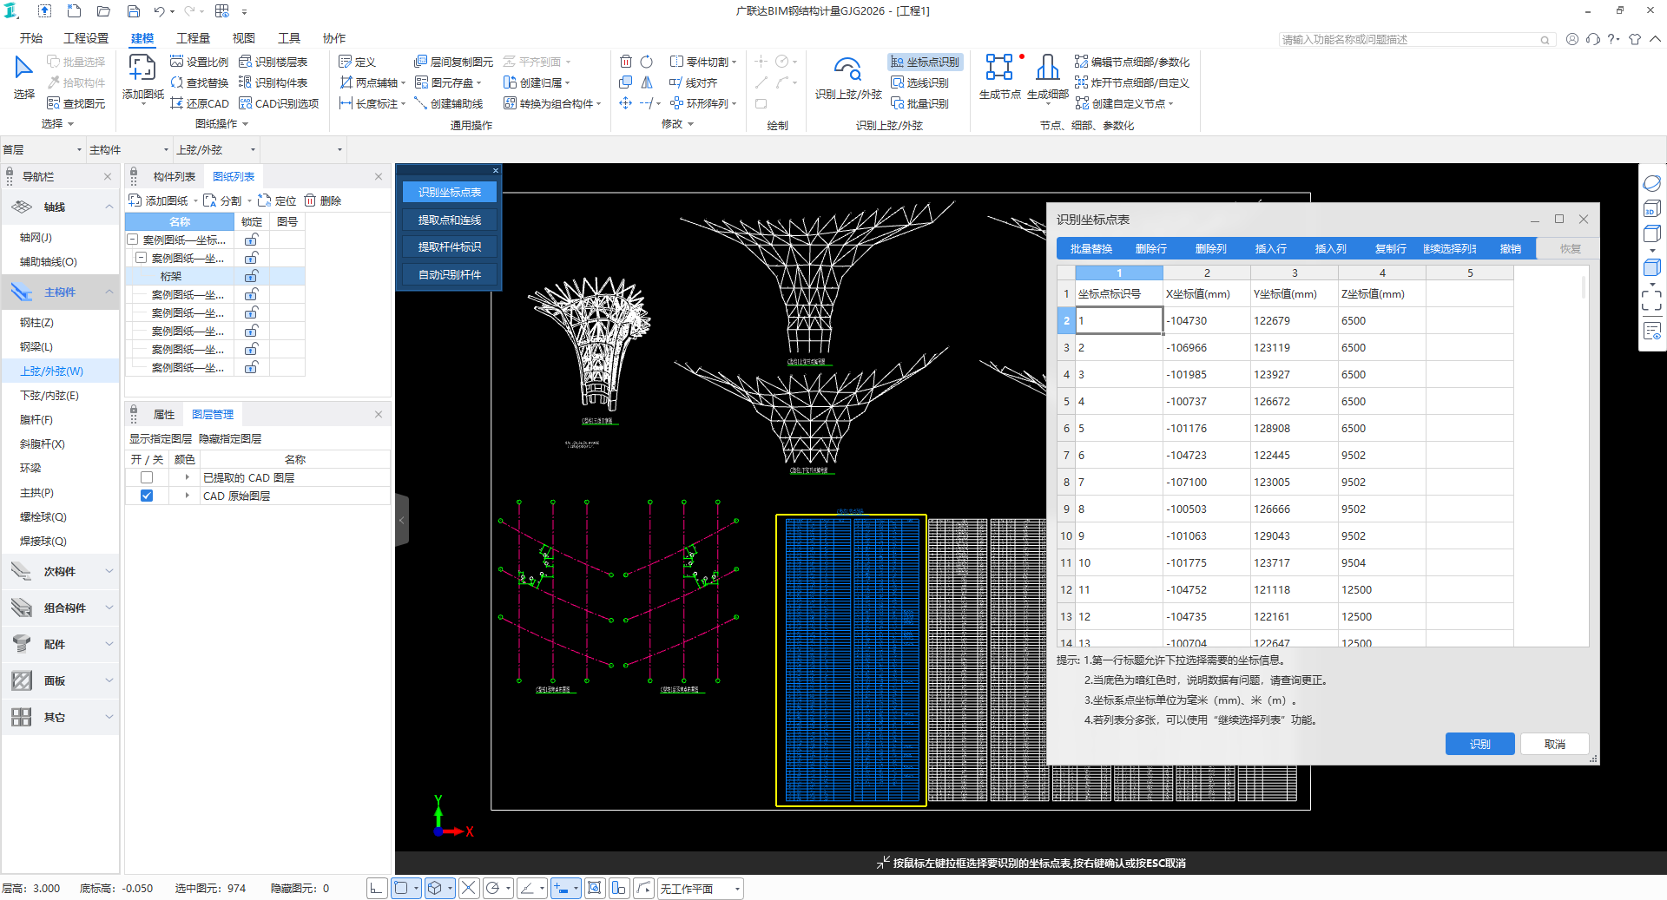The image size is (1667, 900).
Task: Click 识别坐标点表 button in floating menu
Action: click(x=449, y=192)
